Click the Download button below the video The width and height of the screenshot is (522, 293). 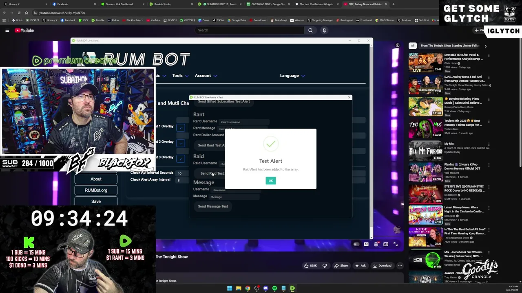coord(382,266)
